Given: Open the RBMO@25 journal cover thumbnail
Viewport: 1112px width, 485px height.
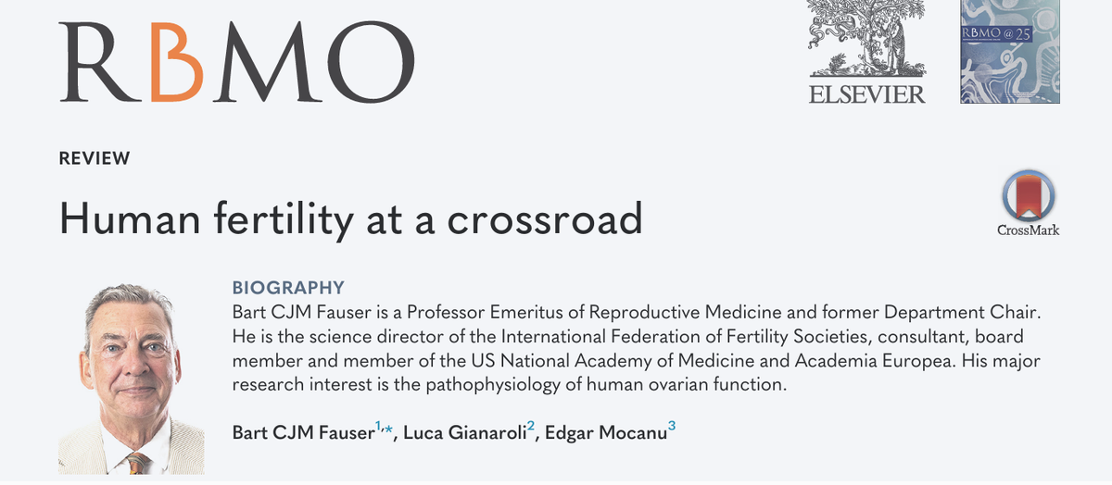Looking at the screenshot, I should 1010,51.
